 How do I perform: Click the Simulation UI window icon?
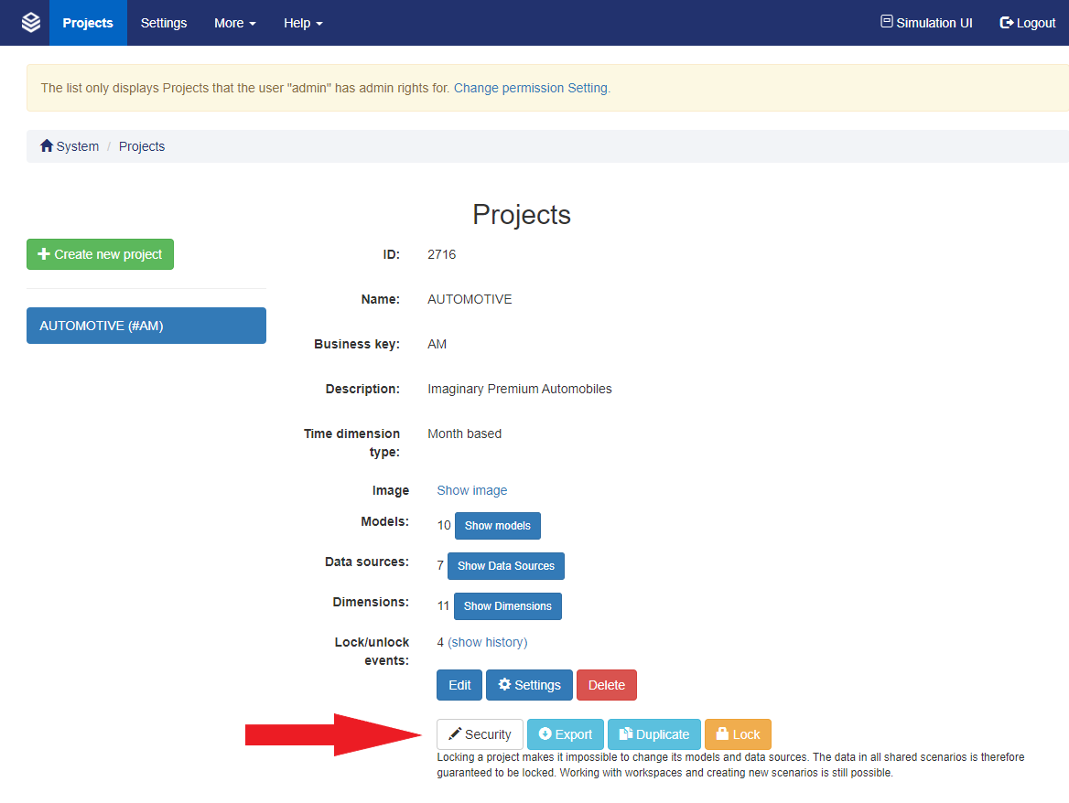pos(886,22)
